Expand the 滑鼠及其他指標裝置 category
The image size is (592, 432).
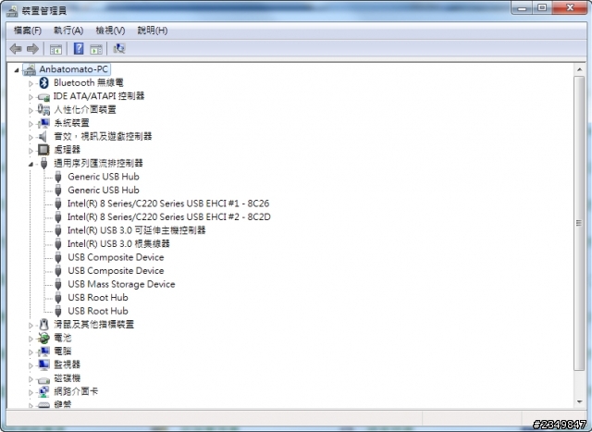[x=31, y=325]
